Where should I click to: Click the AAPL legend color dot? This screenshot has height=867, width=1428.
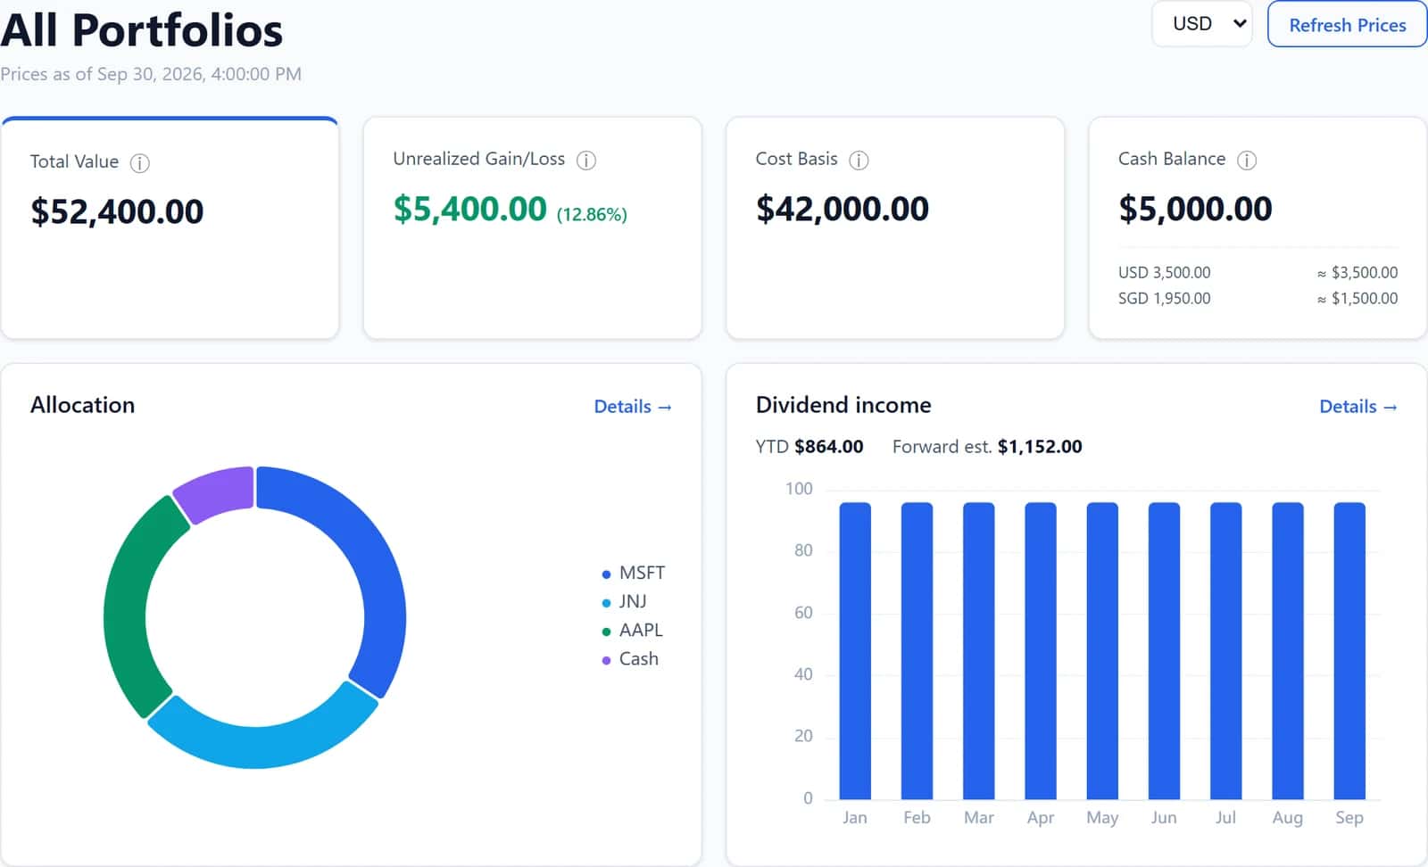tap(607, 632)
